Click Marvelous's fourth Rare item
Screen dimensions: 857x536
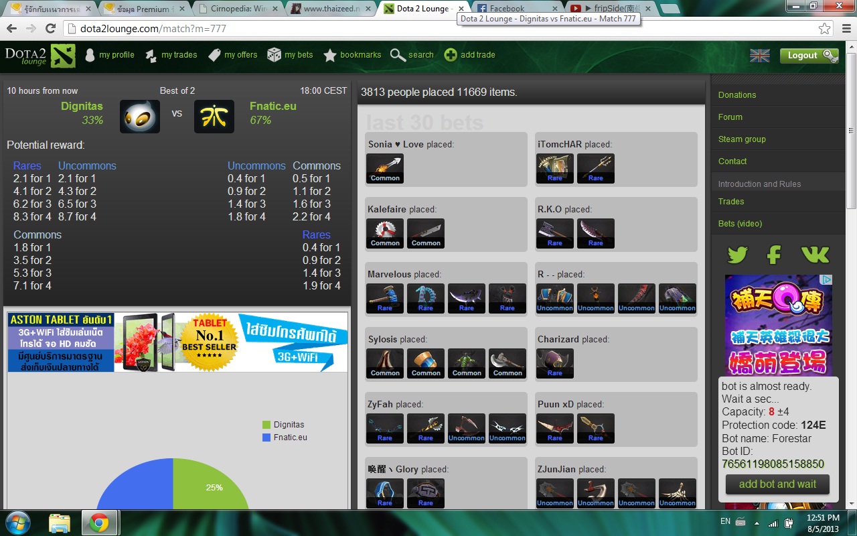pos(508,298)
